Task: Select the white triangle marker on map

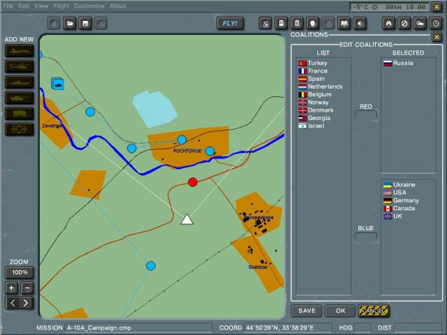Action: click(187, 220)
